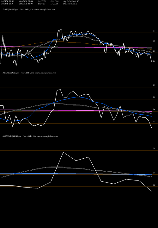Click the 22 price label on the monthly chart
Viewport: 158px width, 228px height.
pyautogui.click(x=154, y=185)
